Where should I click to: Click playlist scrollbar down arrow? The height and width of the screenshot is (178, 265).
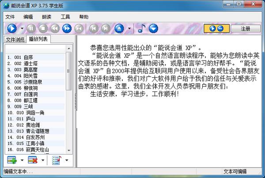[69, 150]
